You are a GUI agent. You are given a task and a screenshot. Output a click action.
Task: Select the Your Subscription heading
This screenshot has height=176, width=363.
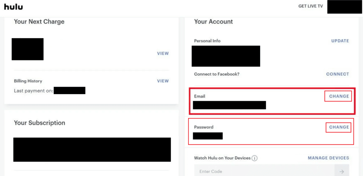pyautogui.click(x=40, y=123)
